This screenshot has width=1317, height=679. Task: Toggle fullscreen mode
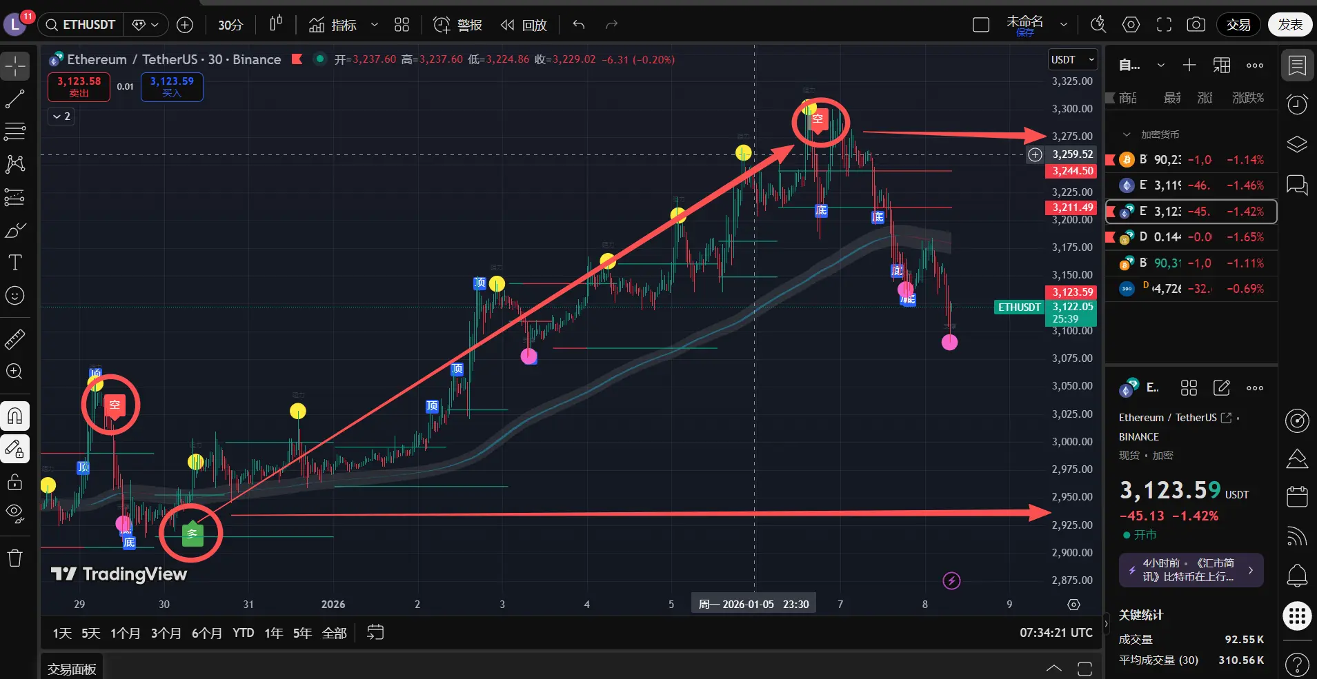tap(1164, 25)
